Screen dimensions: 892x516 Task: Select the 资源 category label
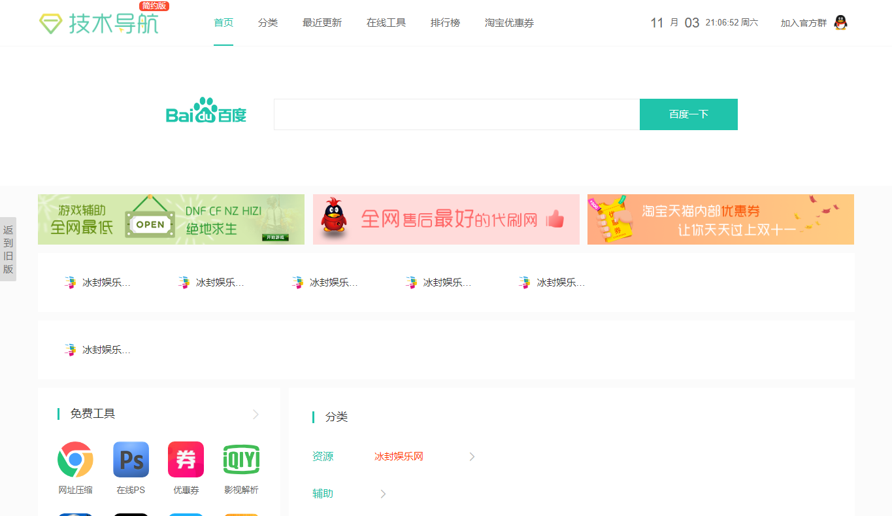[x=323, y=456]
